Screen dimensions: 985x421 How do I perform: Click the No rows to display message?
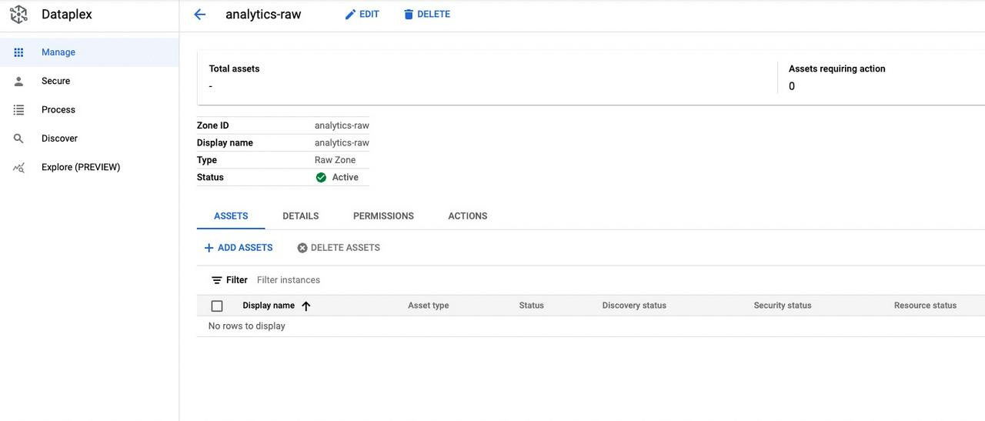coord(247,326)
